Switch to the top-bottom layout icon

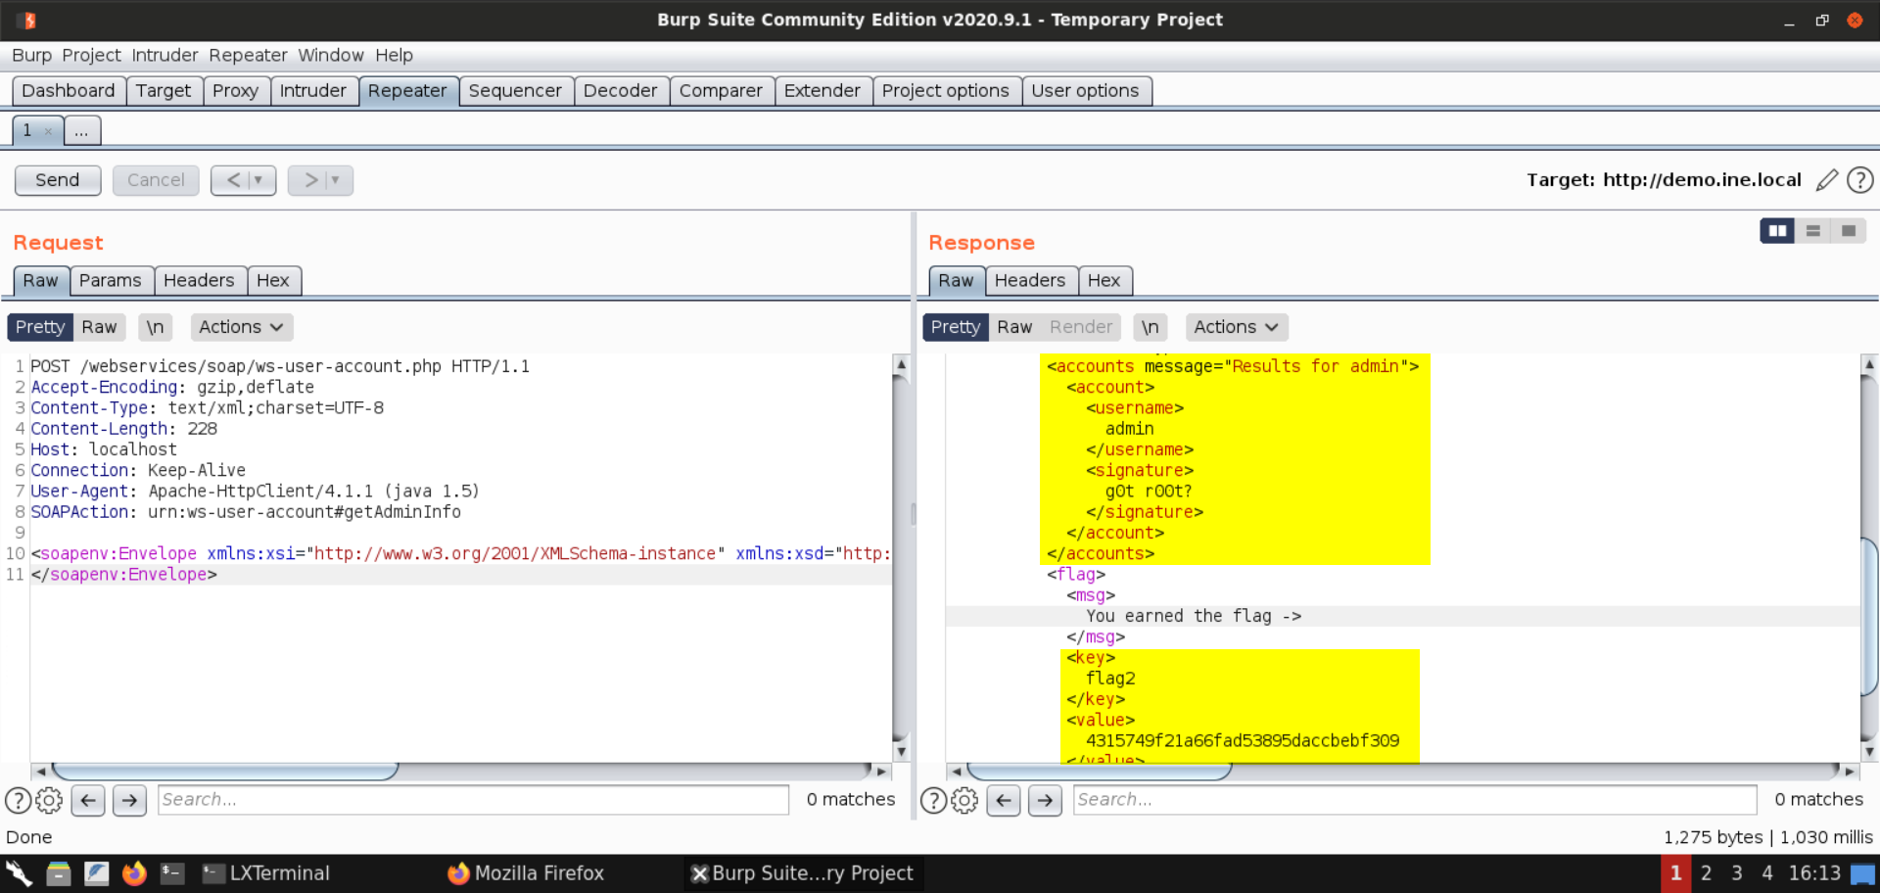1812,231
